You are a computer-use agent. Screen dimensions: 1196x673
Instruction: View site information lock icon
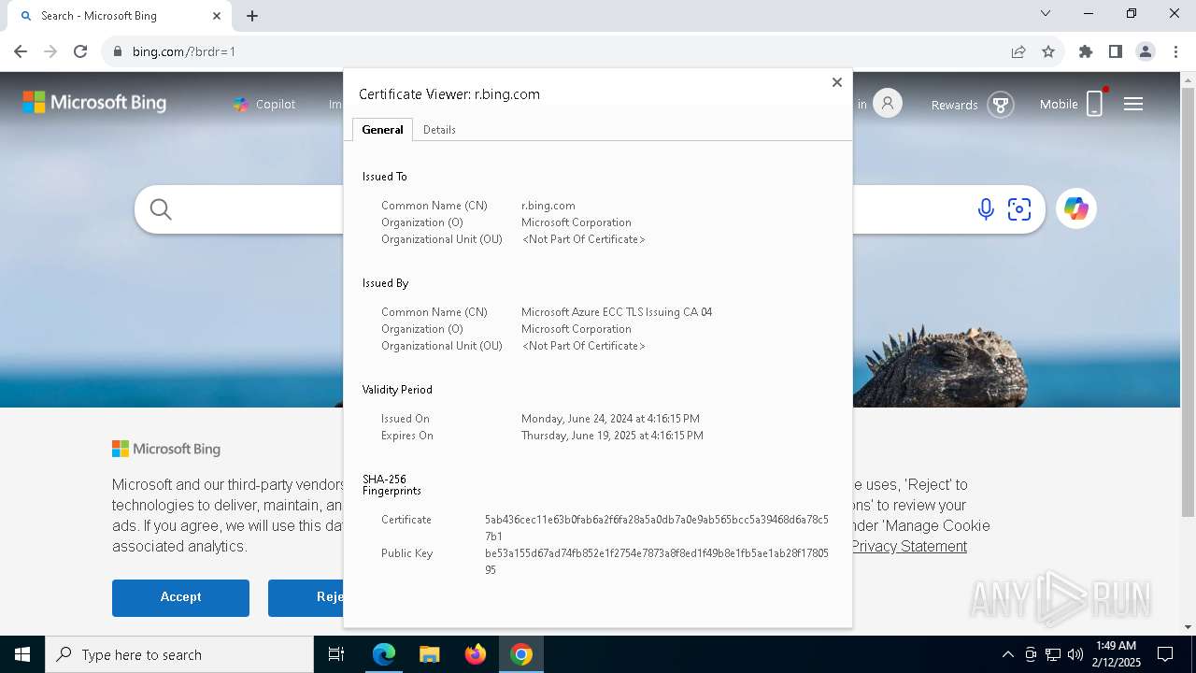(x=118, y=51)
